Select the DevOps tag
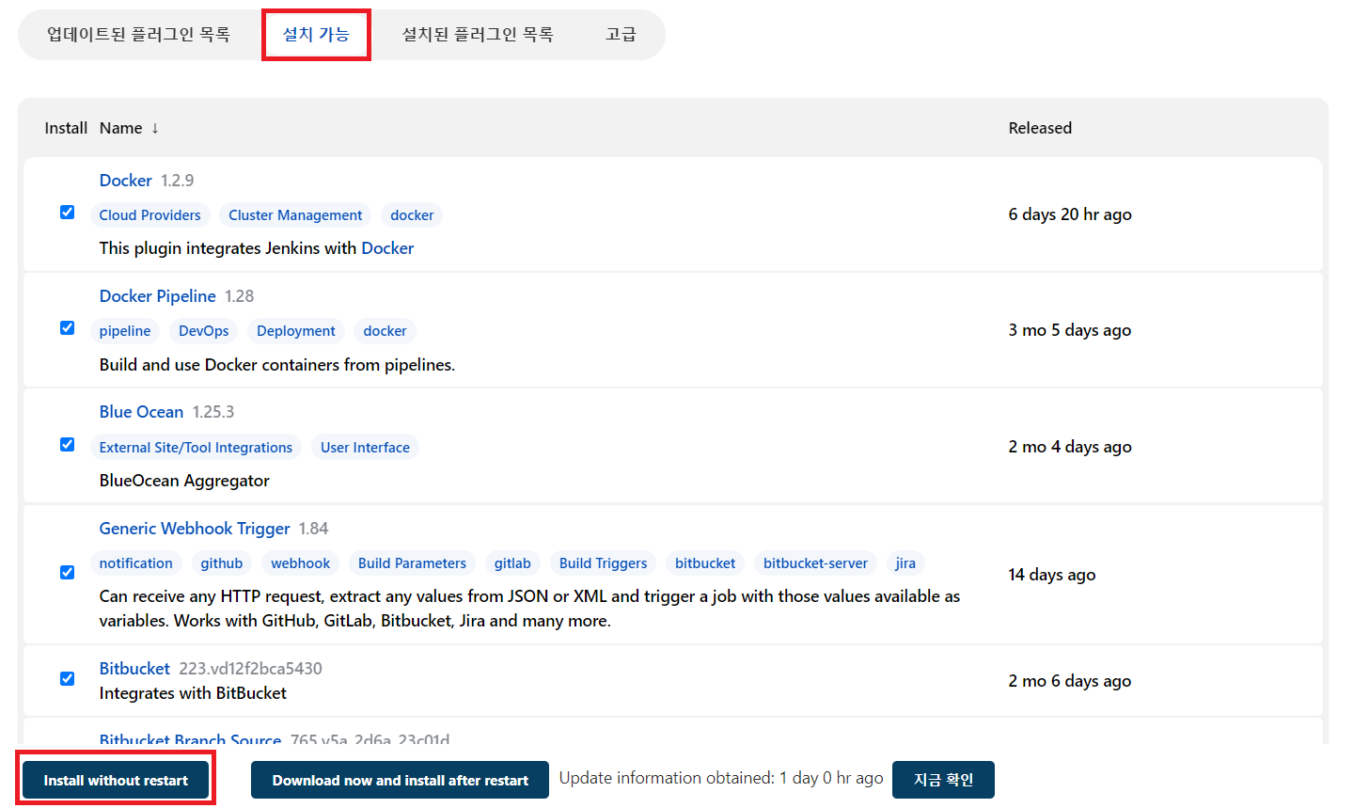The image size is (1353, 808). pyautogui.click(x=204, y=331)
